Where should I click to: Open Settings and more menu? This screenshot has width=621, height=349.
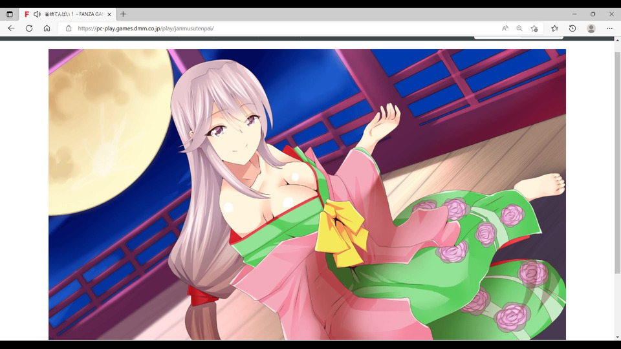(x=609, y=28)
